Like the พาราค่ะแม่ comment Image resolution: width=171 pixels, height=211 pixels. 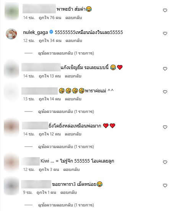[x=165, y=92]
